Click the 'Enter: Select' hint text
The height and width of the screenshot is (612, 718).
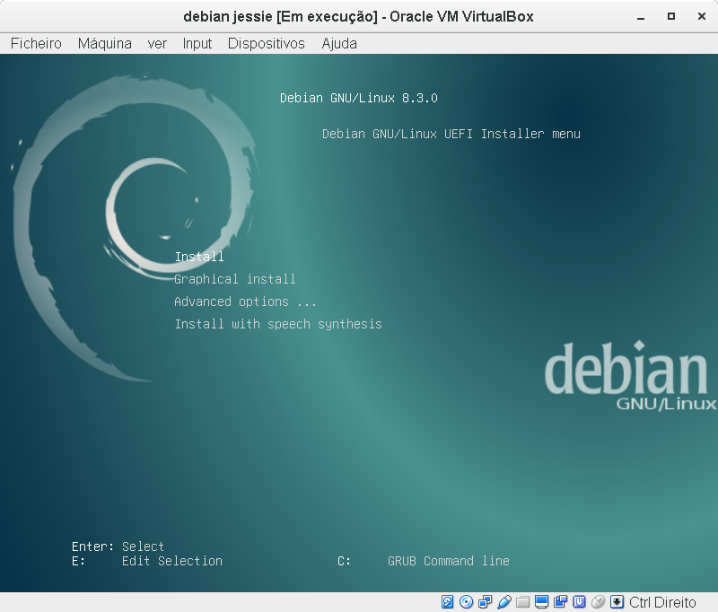click(x=118, y=546)
